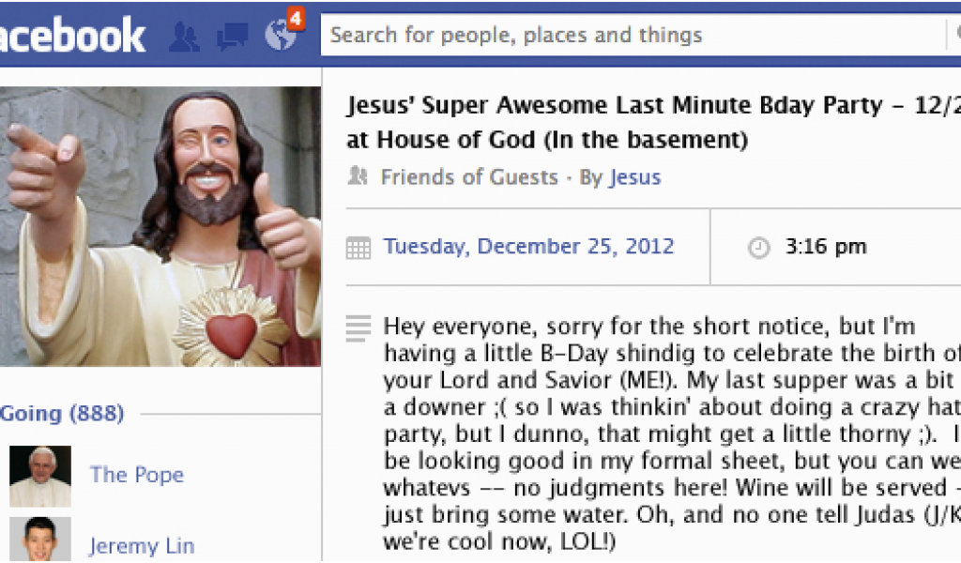The height and width of the screenshot is (563, 961).
Task: Open The Pope profile link
Action: (137, 475)
